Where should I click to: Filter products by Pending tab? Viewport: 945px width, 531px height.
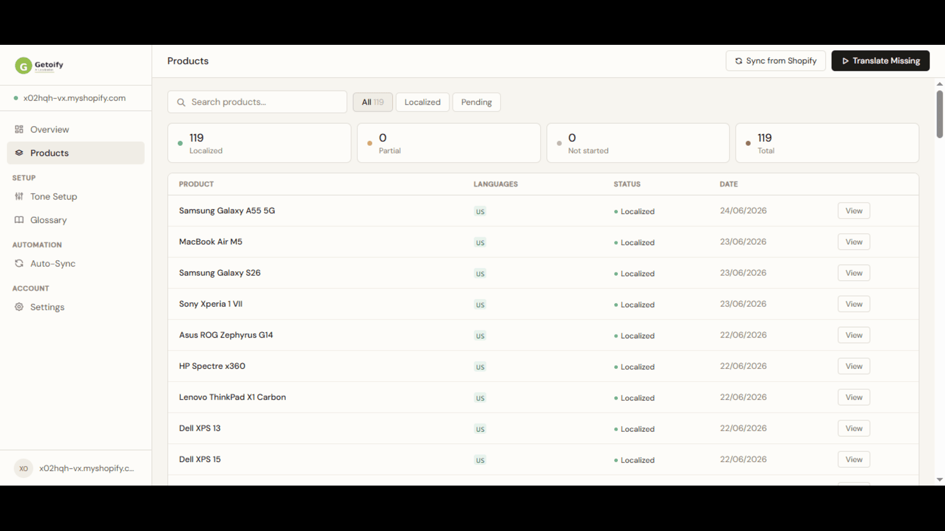click(477, 102)
